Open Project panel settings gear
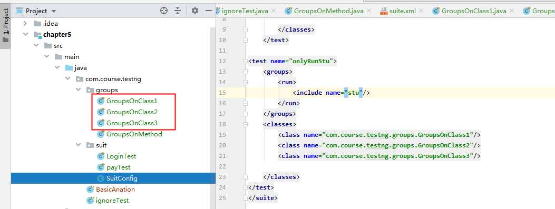The width and height of the screenshot is (555, 209). pos(194,11)
